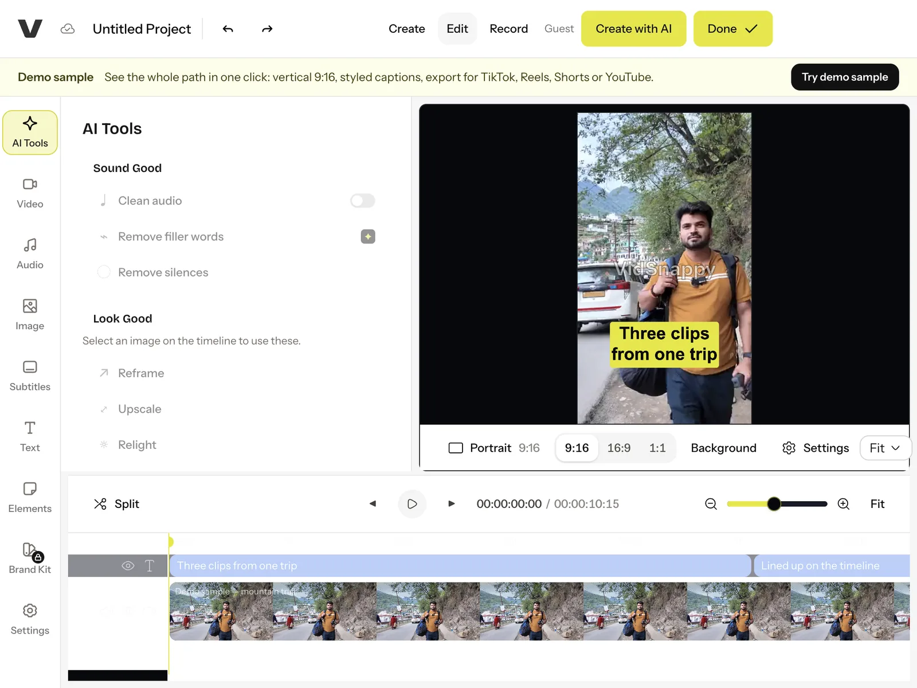
Task: Open the Audio sidebar panel
Action: tap(30, 254)
